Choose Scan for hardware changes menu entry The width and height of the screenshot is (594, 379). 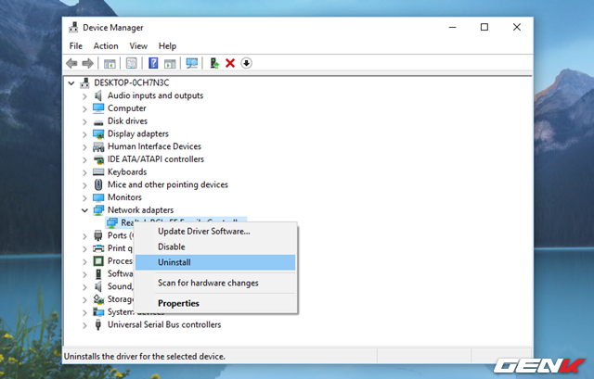[208, 283]
